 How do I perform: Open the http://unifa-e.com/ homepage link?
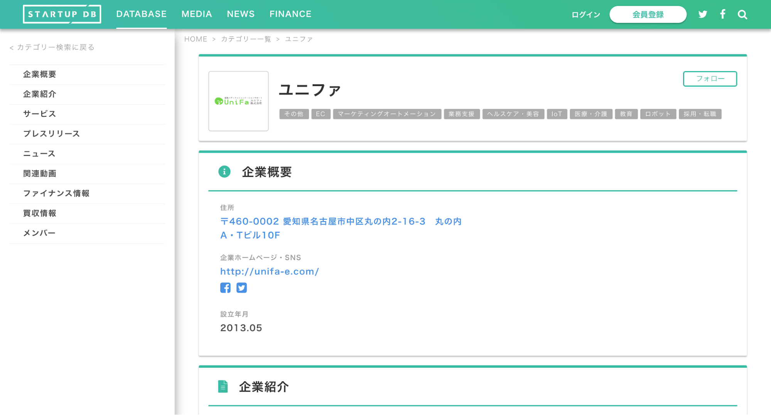click(270, 271)
